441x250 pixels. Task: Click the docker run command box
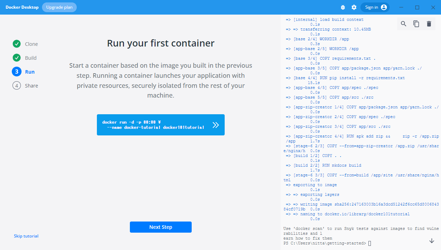[x=153, y=125]
